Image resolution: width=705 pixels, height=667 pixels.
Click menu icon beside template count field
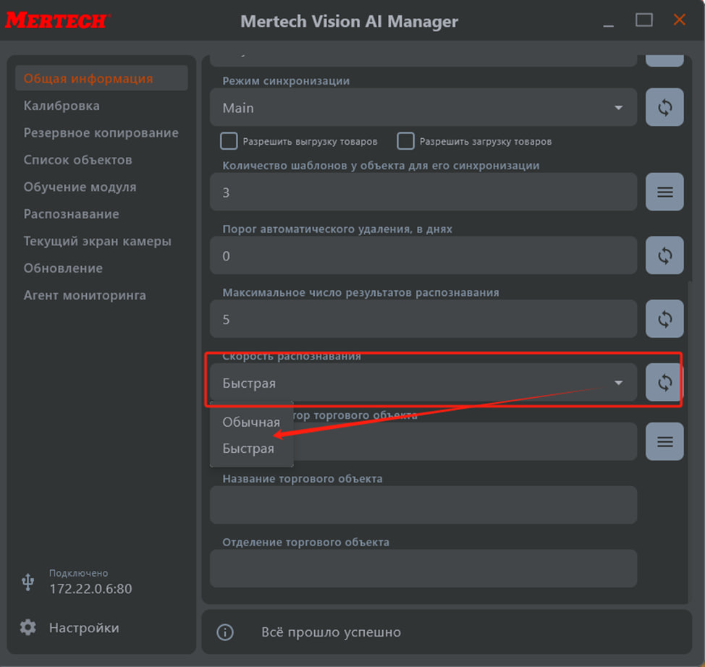[664, 192]
